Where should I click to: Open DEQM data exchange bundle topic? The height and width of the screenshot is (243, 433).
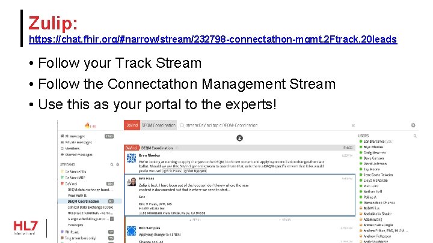90,190
